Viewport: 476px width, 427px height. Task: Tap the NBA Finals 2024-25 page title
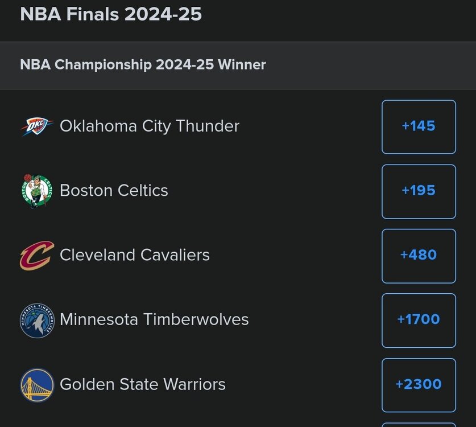pyautogui.click(x=111, y=14)
